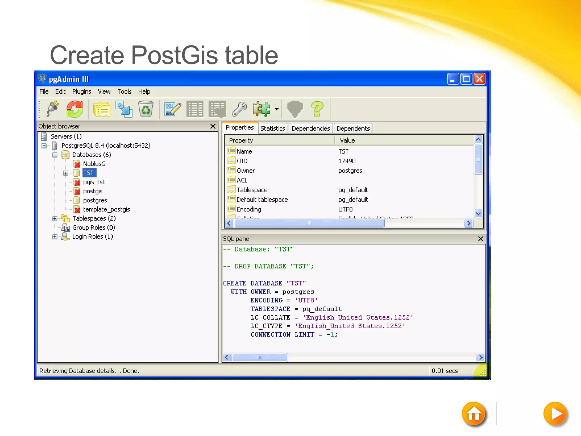
Task: Open maintenance wrench tool
Action: [x=239, y=109]
